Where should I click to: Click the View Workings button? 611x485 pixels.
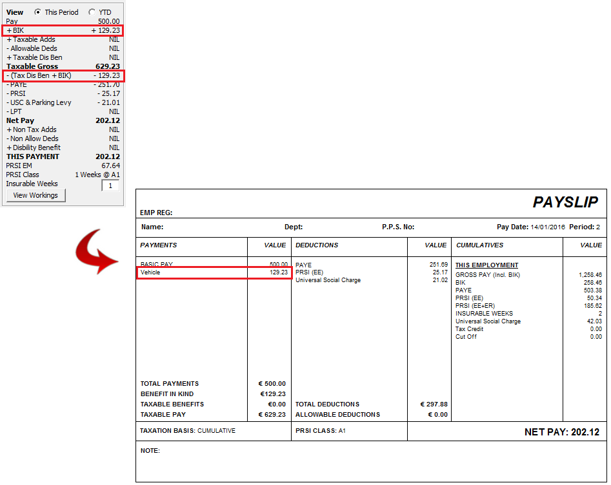35,195
